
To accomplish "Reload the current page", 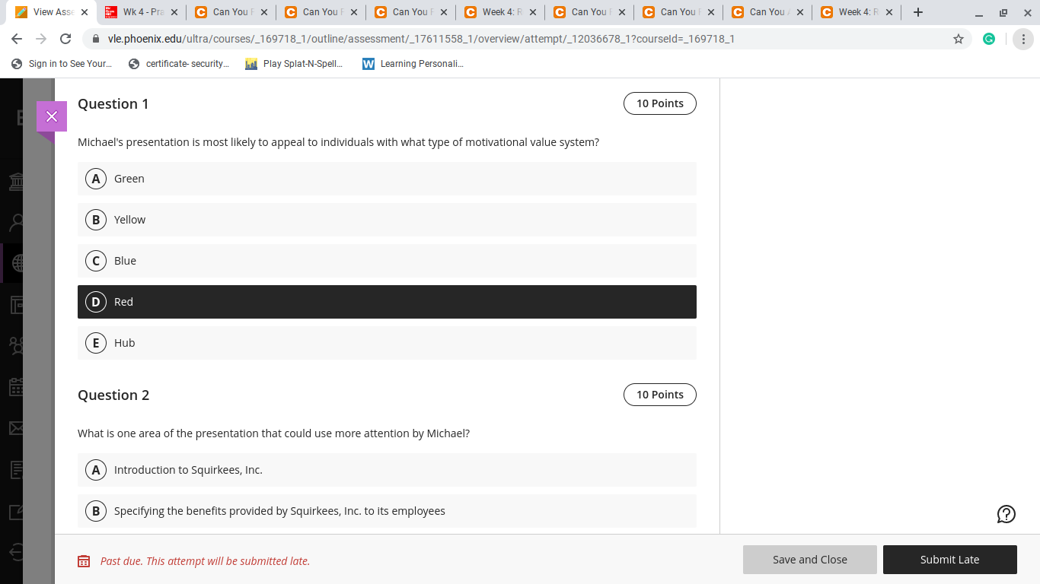I will coord(65,39).
